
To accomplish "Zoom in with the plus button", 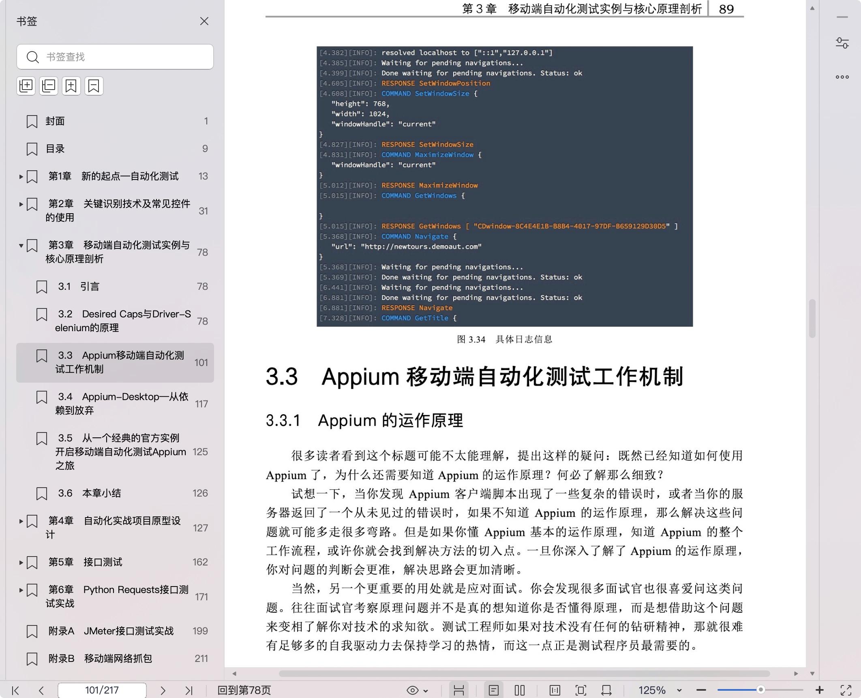I will click(820, 690).
